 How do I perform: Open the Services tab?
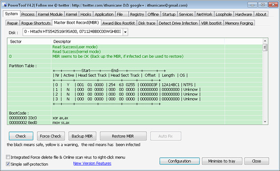click(186, 14)
